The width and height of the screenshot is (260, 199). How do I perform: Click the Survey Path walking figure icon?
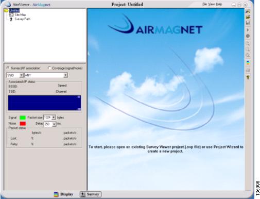click(x=11, y=19)
